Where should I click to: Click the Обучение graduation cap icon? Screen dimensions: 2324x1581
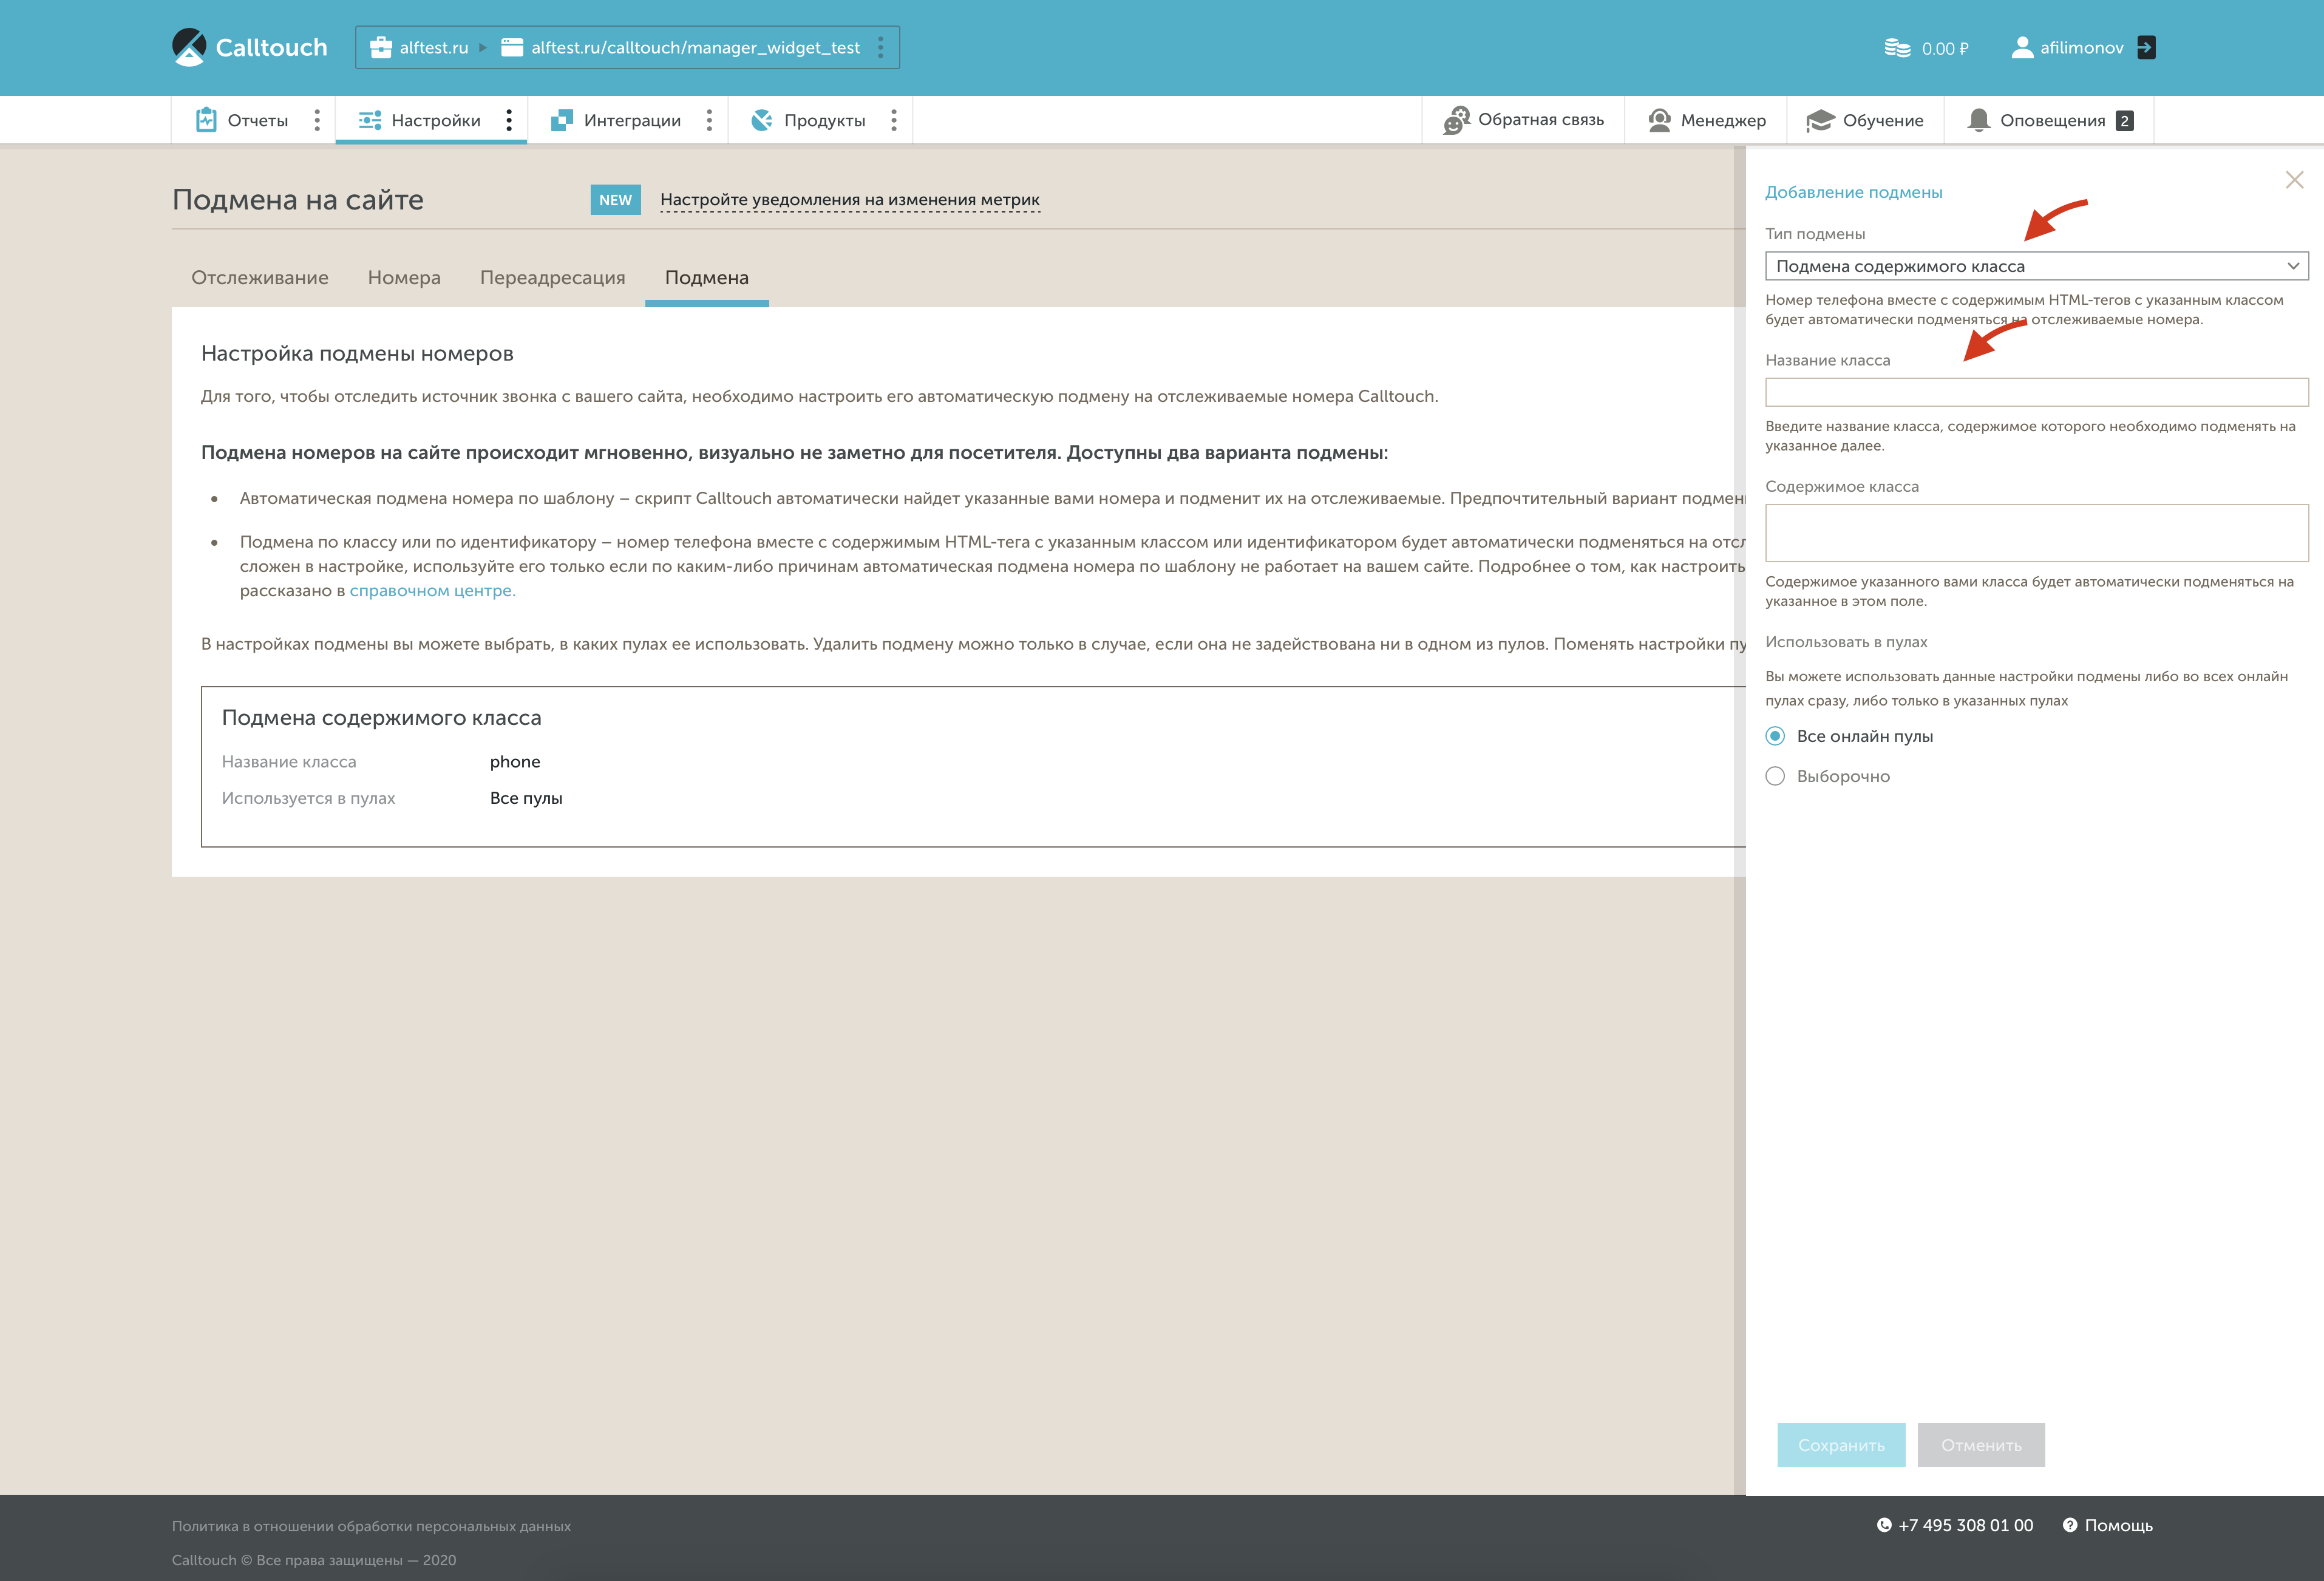pyautogui.click(x=1820, y=120)
